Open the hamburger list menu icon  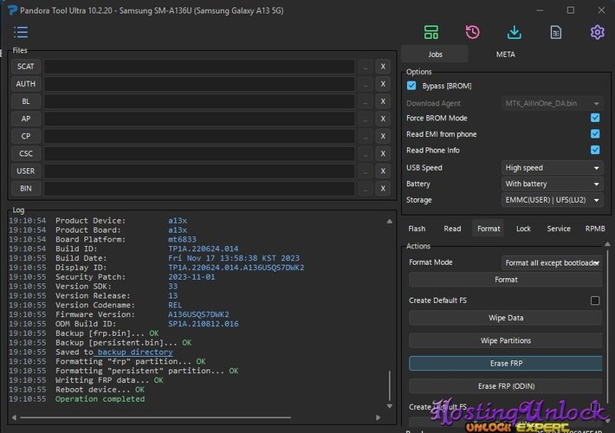pos(21,32)
